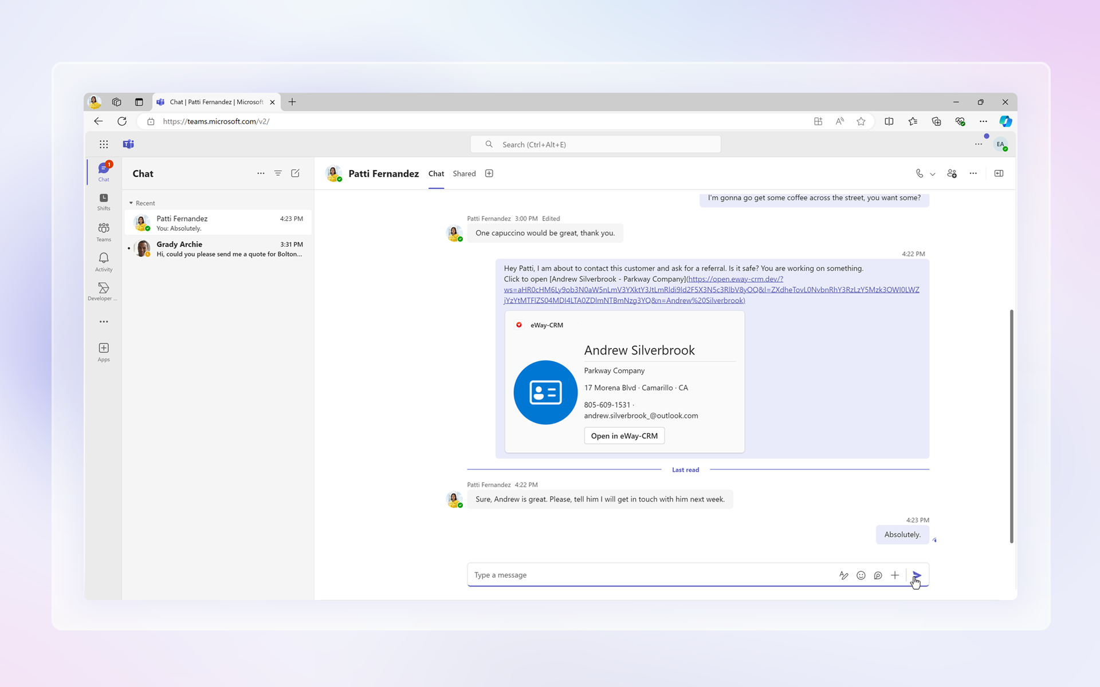Open Patti Fernandez conversation in list

pos(218,223)
